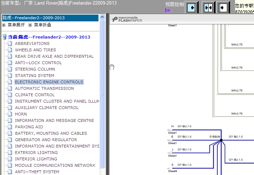This screenshot has height=175, width=254.
Task: Click the S1BB38 splice junction dot
Action: 221,140
